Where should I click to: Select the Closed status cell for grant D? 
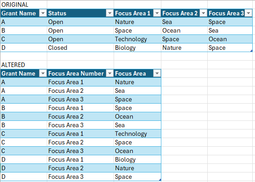point(80,48)
